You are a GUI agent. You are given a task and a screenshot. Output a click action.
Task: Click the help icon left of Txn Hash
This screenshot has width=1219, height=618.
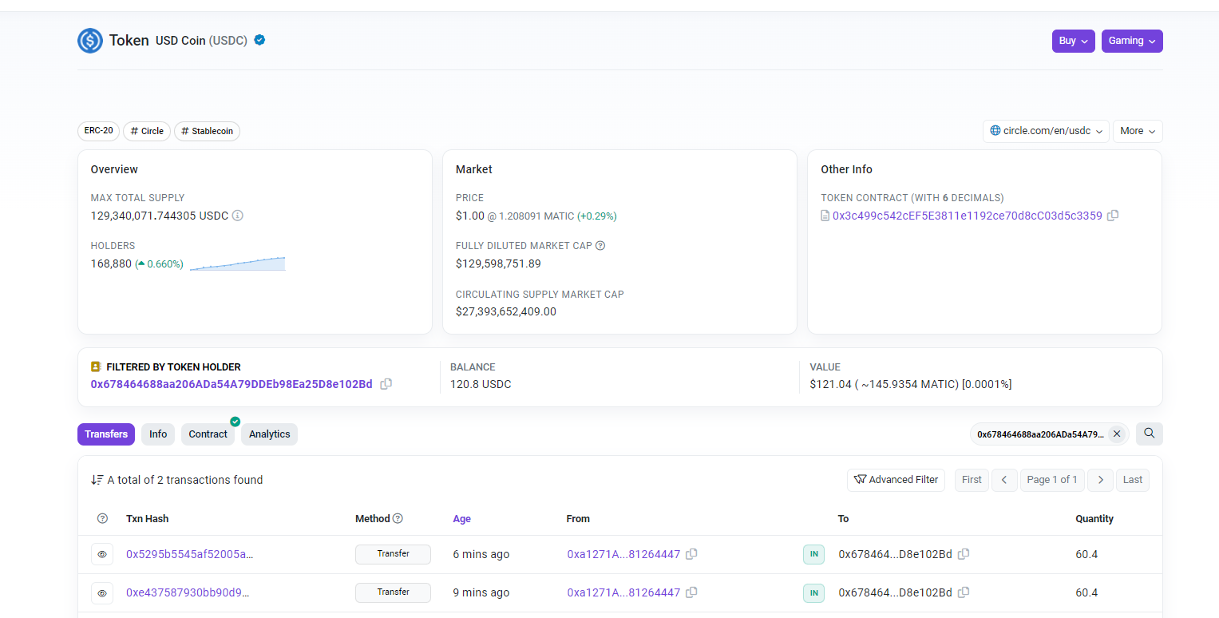pos(102,519)
